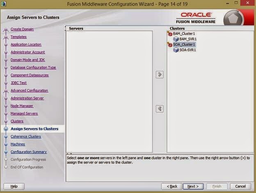Select the BAM_SVR1 server entry
Screen dimensions: 256x193
(x=188, y=39)
